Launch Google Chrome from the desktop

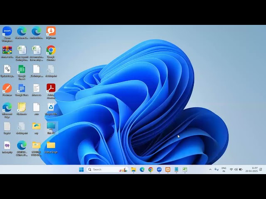[51, 50]
